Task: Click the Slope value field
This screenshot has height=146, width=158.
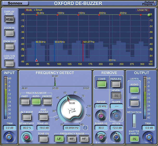Action: pyautogui.click(x=116, y=106)
